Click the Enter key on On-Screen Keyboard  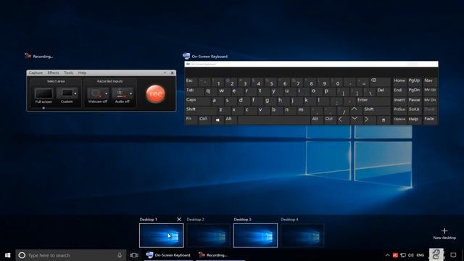coord(373,101)
